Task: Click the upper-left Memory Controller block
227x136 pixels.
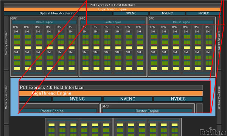Action: click(6, 43)
